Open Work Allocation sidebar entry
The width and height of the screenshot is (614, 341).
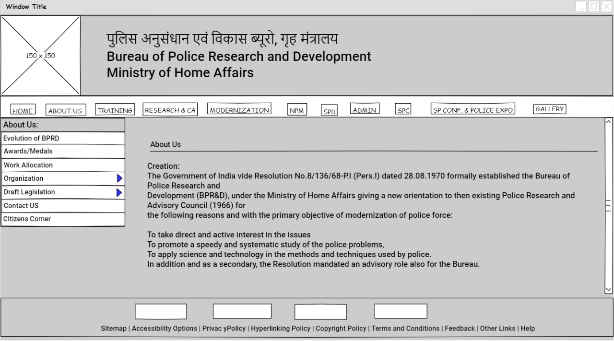[x=63, y=165]
